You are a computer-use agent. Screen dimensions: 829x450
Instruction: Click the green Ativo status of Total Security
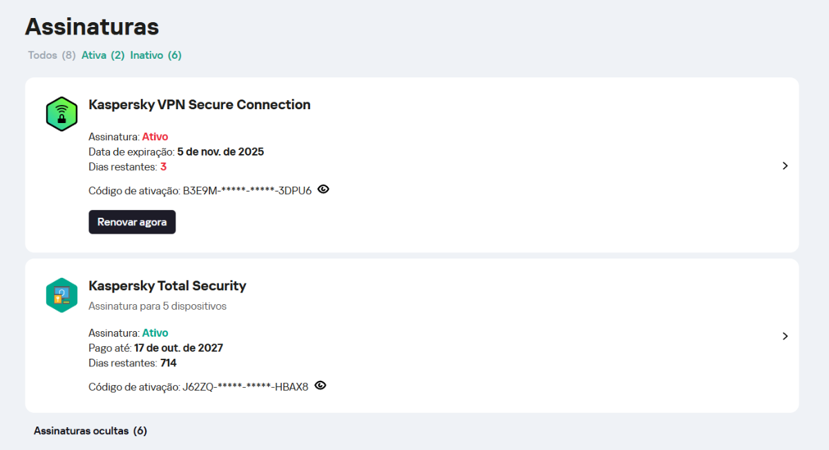155,332
